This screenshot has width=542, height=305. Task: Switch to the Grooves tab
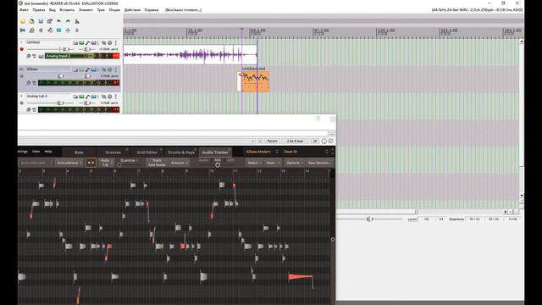113,152
